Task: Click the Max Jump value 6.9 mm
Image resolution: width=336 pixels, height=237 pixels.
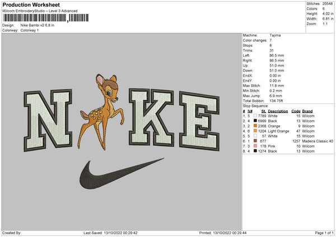Action: point(276,96)
